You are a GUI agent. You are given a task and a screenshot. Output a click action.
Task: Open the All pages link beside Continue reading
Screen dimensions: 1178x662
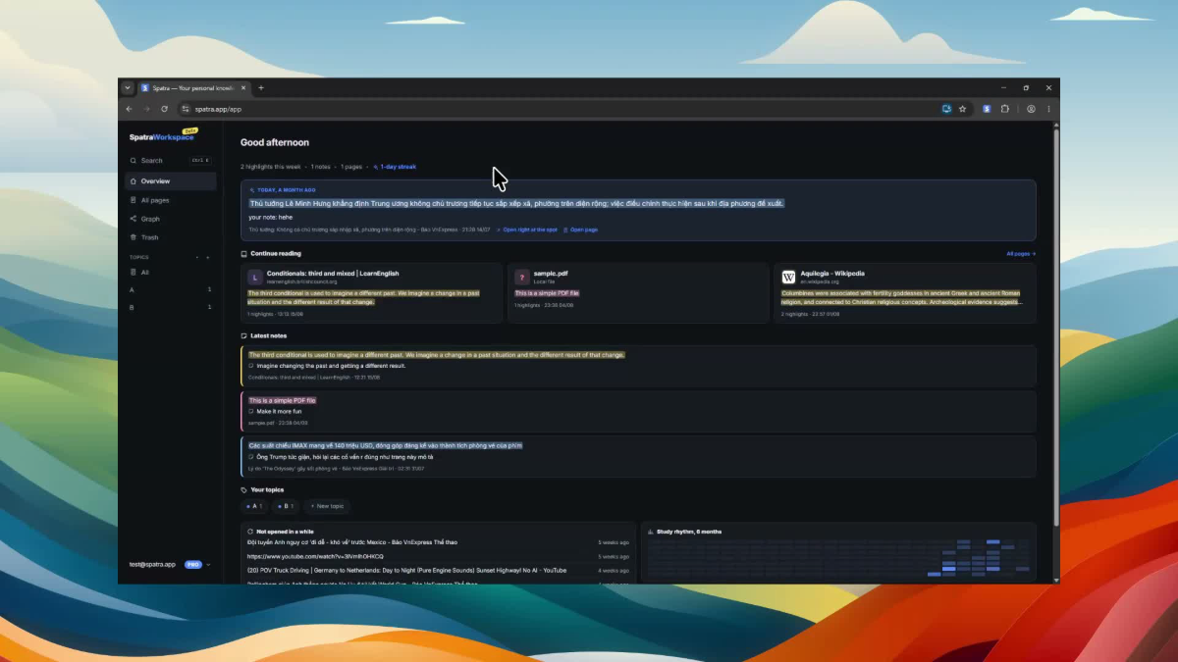point(1020,253)
